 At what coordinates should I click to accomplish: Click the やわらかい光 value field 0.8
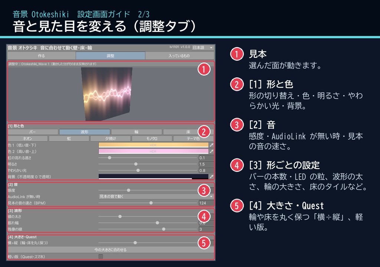pyautogui.click(x=206, y=170)
